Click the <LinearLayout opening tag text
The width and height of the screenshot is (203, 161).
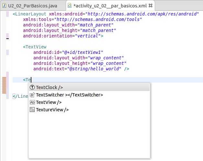(29, 14)
